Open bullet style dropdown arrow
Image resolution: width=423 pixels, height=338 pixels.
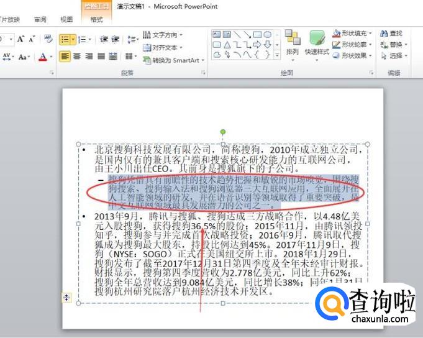pyautogui.click(x=73, y=40)
